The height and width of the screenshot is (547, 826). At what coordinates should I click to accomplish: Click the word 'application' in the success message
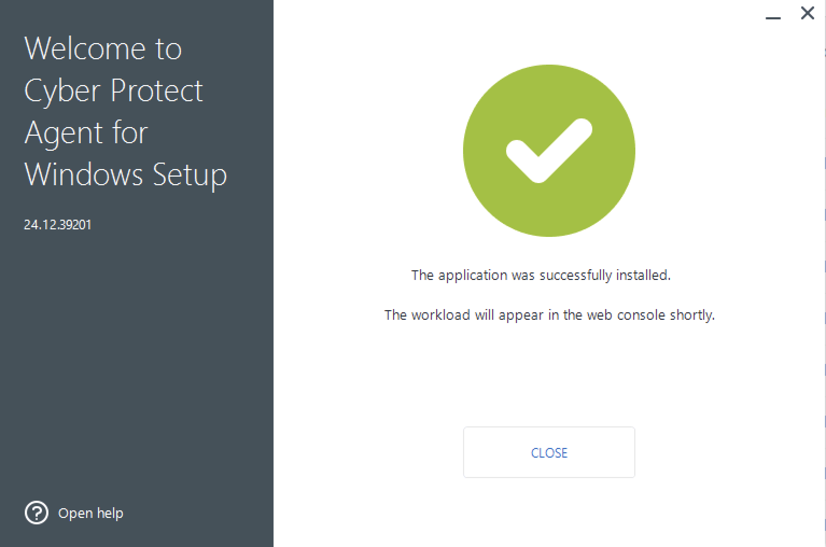tap(473, 275)
